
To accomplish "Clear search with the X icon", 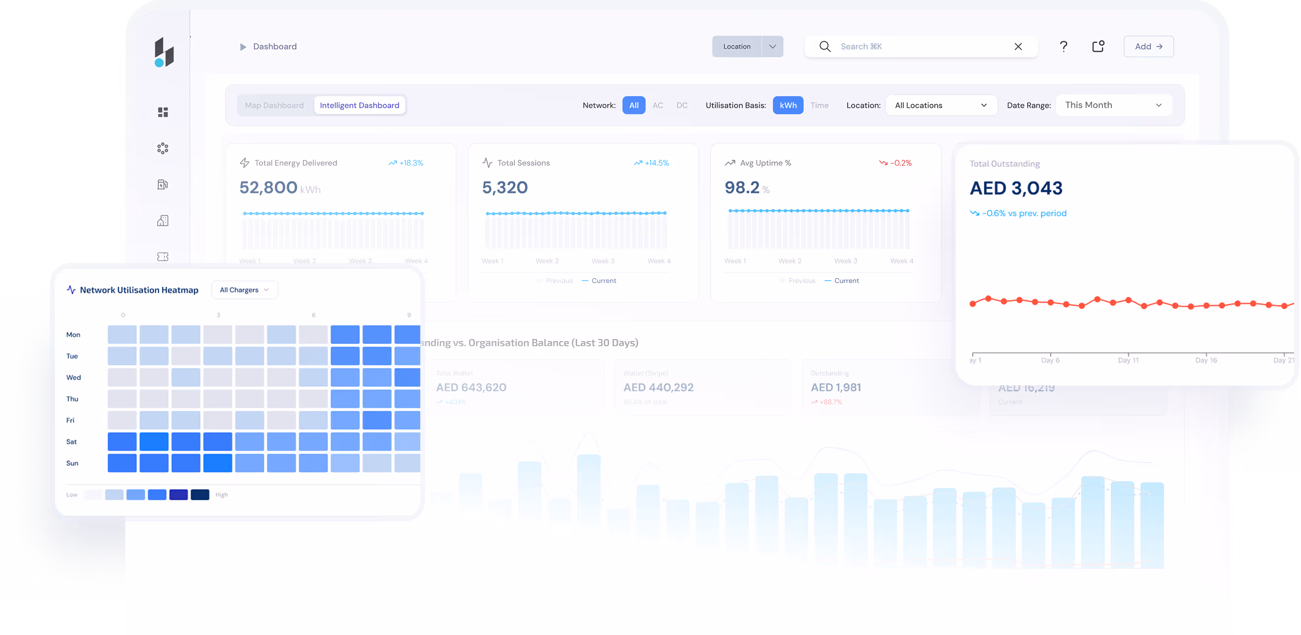I will [x=1018, y=46].
